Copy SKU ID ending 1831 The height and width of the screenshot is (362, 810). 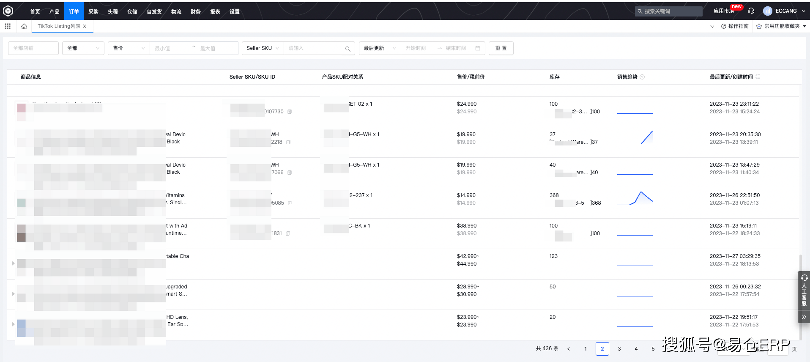tap(288, 233)
